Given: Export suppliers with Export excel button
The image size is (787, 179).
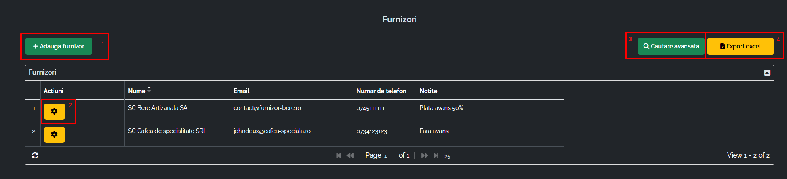Looking at the screenshot, I should [x=740, y=46].
